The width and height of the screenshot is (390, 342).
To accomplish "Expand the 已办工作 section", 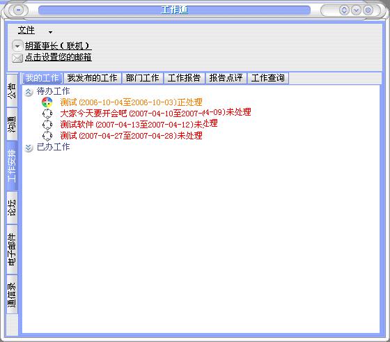I will click(x=29, y=148).
